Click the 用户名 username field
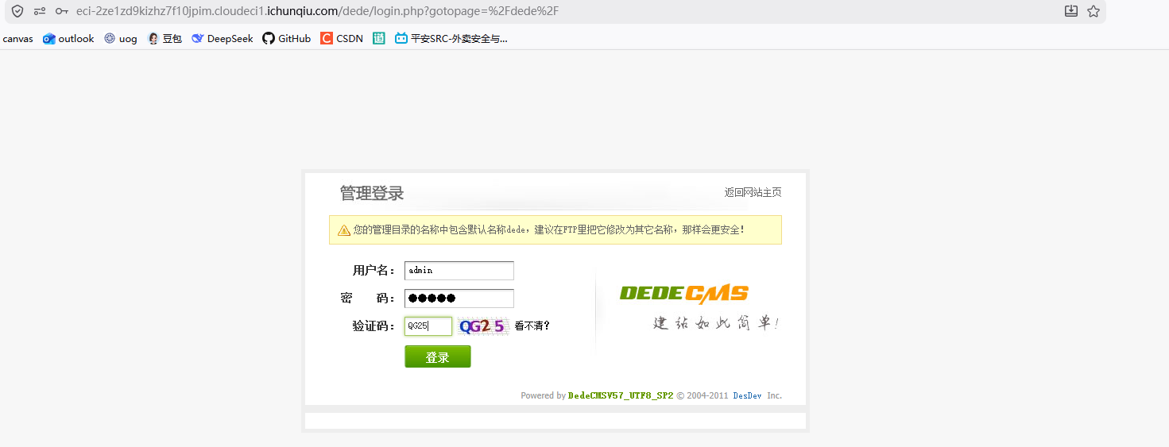The width and height of the screenshot is (1169, 447). click(459, 271)
